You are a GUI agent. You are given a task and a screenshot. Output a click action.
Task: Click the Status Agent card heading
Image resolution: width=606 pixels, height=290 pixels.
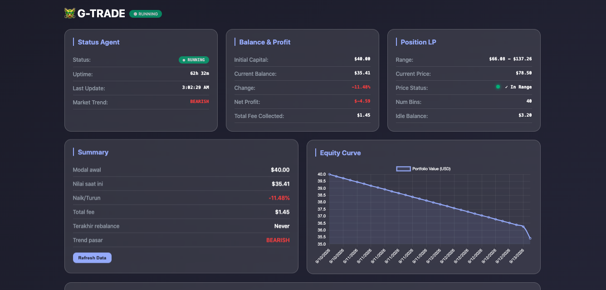pos(99,42)
